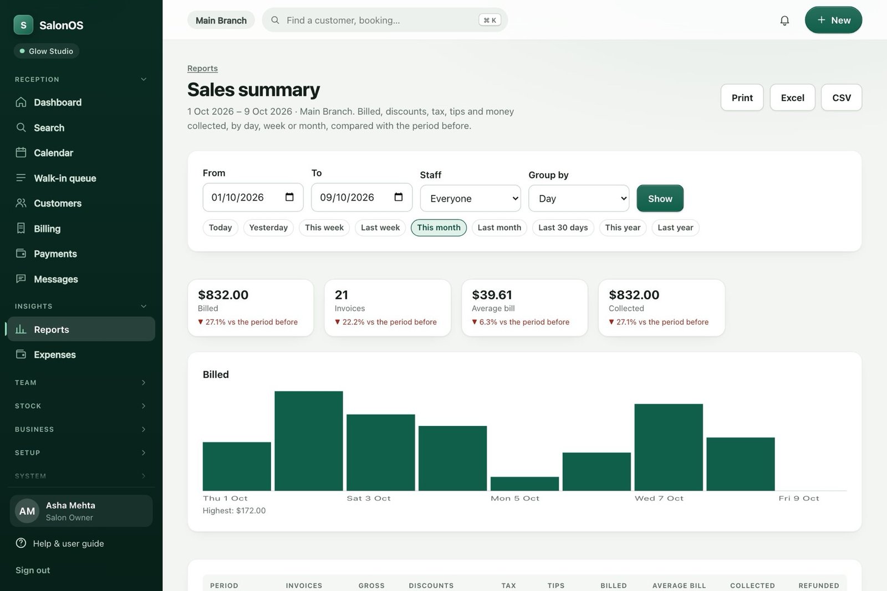Click the To date field

pos(361,197)
